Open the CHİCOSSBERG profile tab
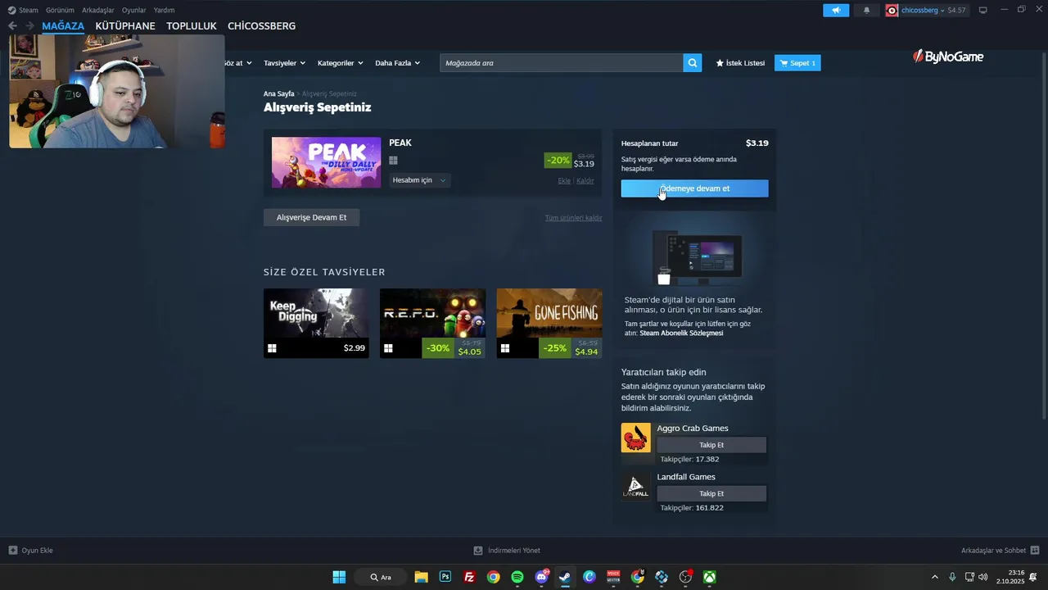Screen dimensions: 1048x590 tap(261, 26)
